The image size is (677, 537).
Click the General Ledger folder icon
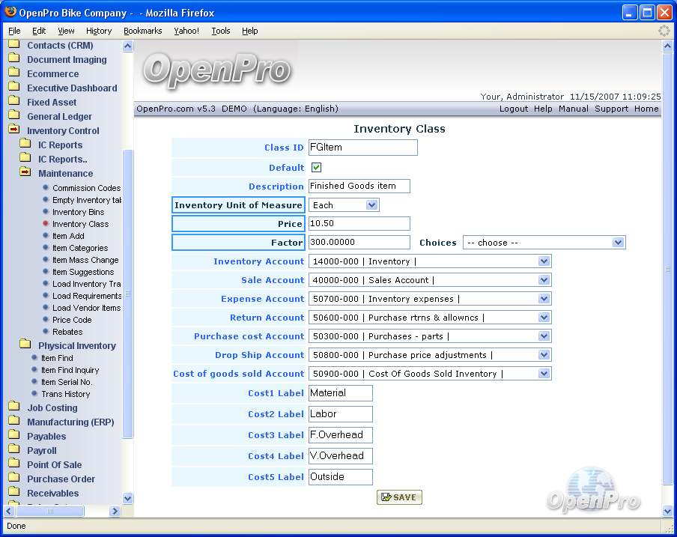tap(13, 116)
